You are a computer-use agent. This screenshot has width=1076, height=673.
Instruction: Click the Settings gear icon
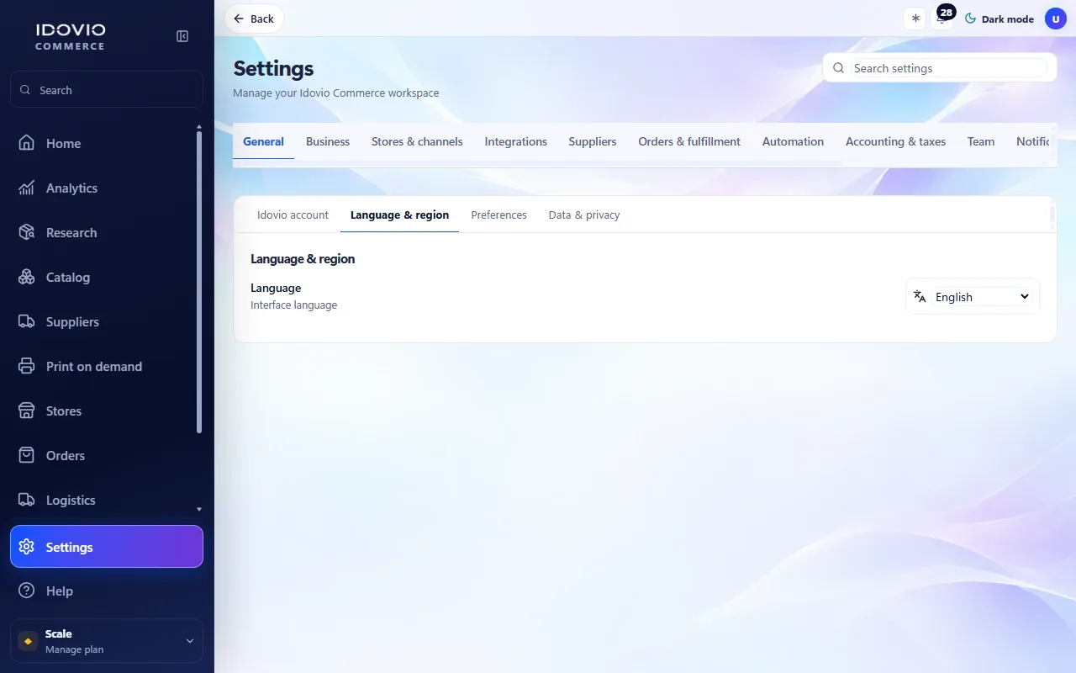pos(27,547)
